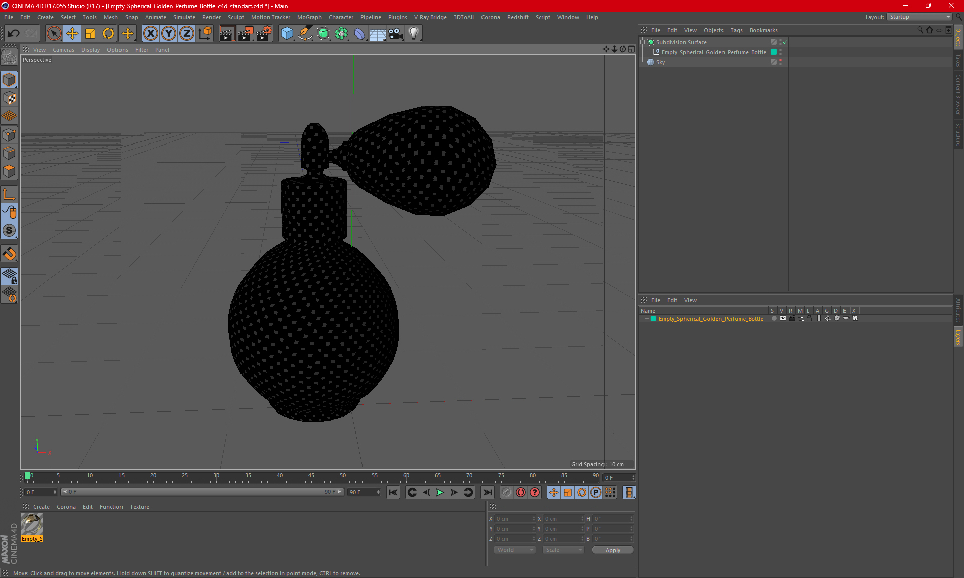Toggle Z axis lock

pyautogui.click(x=187, y=34)
